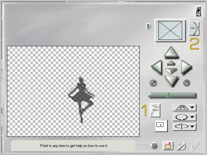Screen dimensions: 207x155
Task: Click the small inner up arrow
Action: click(x=171, y=63)
